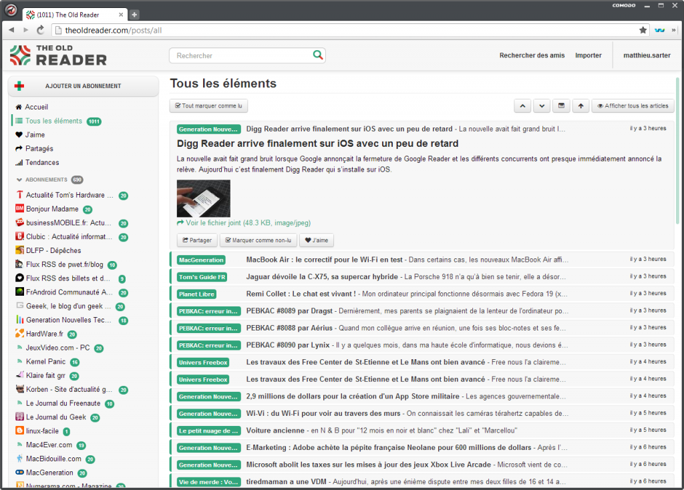Expand Voiture ancienne article row
Viewport: 684px width, 490px height.
pos(422,431)
